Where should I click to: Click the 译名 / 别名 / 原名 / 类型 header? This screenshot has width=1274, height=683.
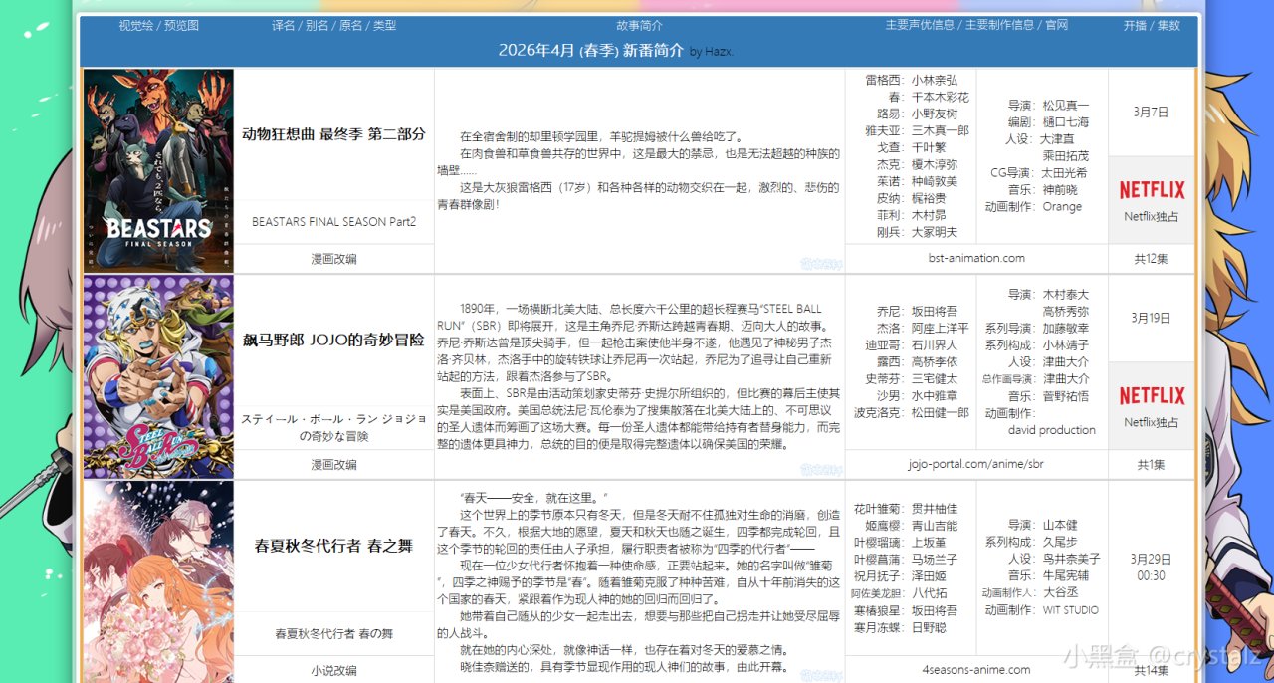[x=333, y=25]
